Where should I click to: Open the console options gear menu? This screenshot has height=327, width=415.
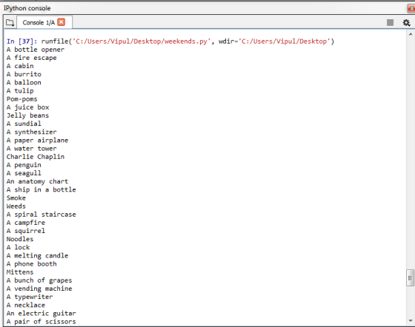coord(406,23)
